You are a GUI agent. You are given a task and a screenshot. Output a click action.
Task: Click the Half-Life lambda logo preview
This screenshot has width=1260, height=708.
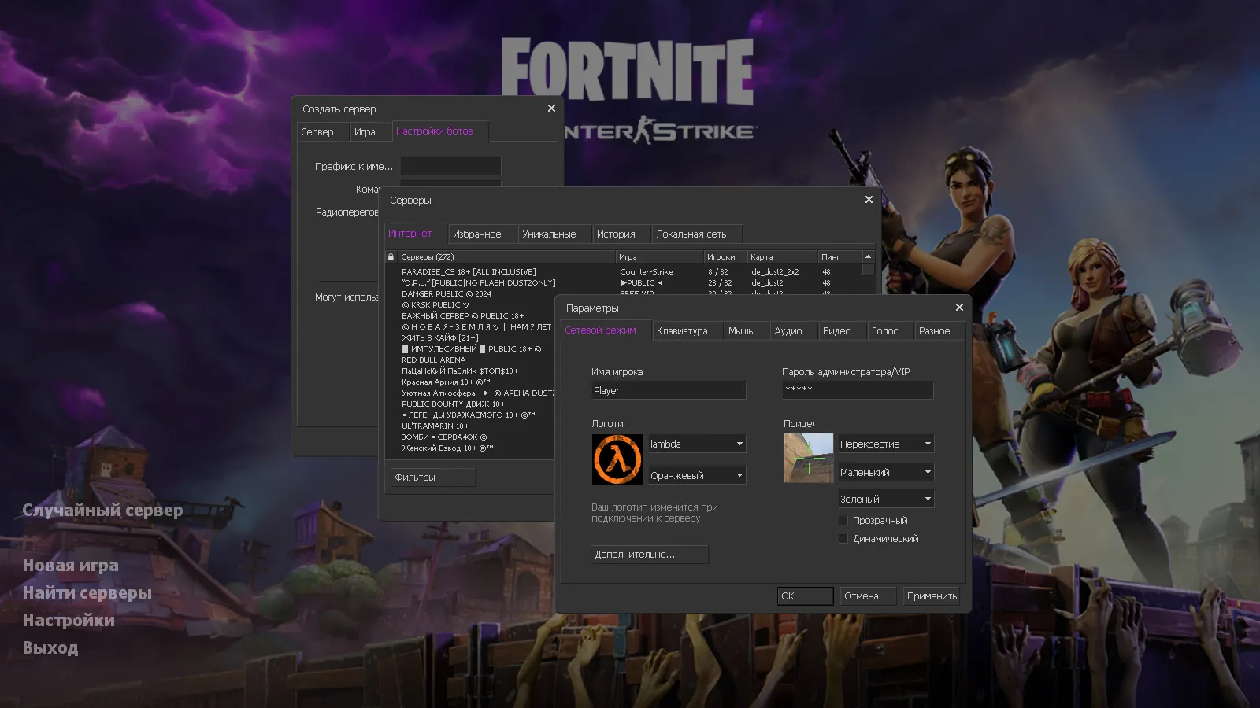(617, 459)
